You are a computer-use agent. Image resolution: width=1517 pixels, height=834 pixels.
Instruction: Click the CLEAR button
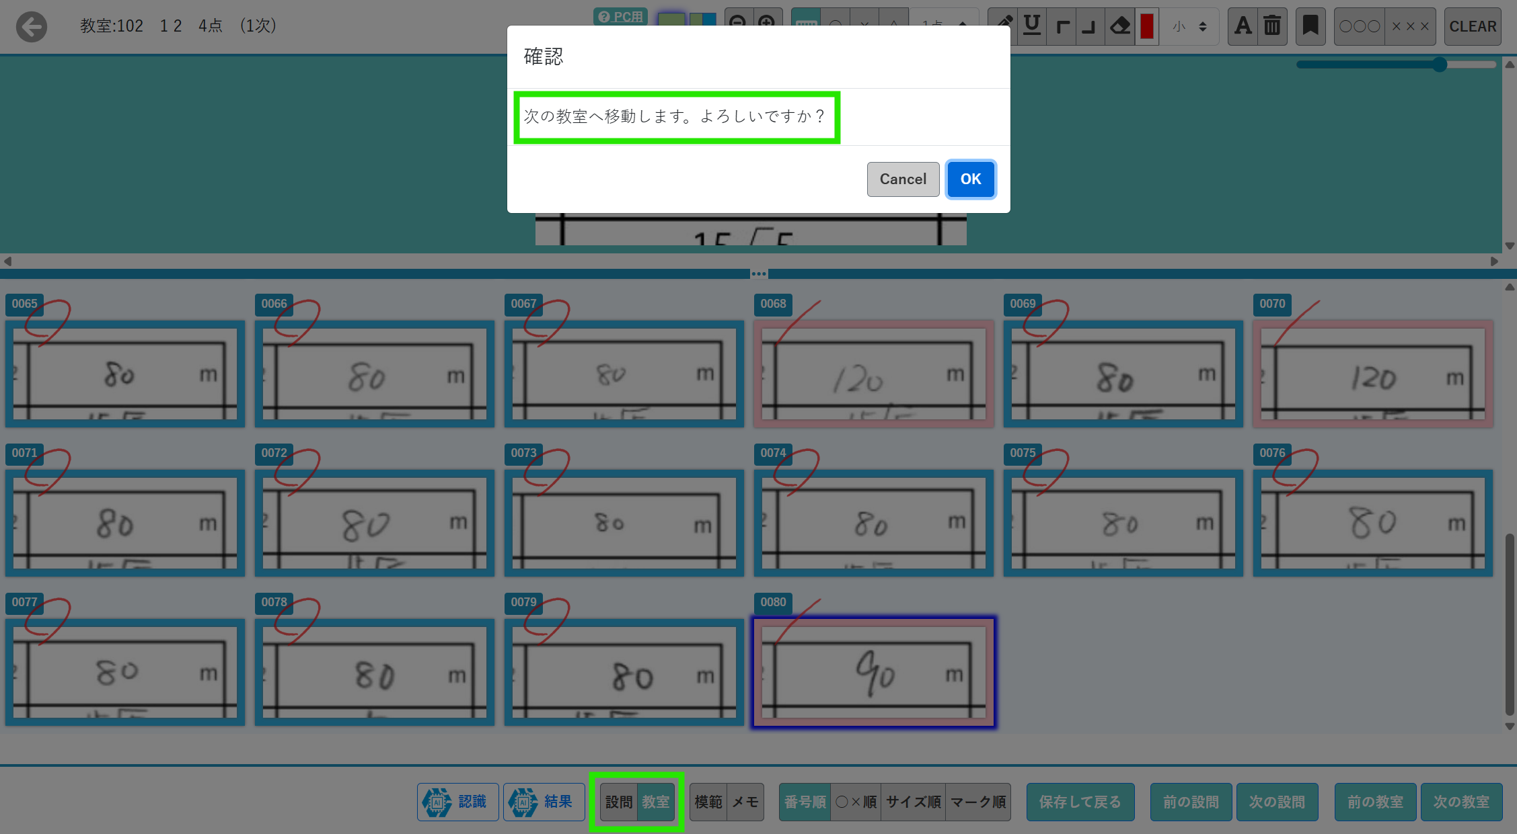coord(1473,27)
